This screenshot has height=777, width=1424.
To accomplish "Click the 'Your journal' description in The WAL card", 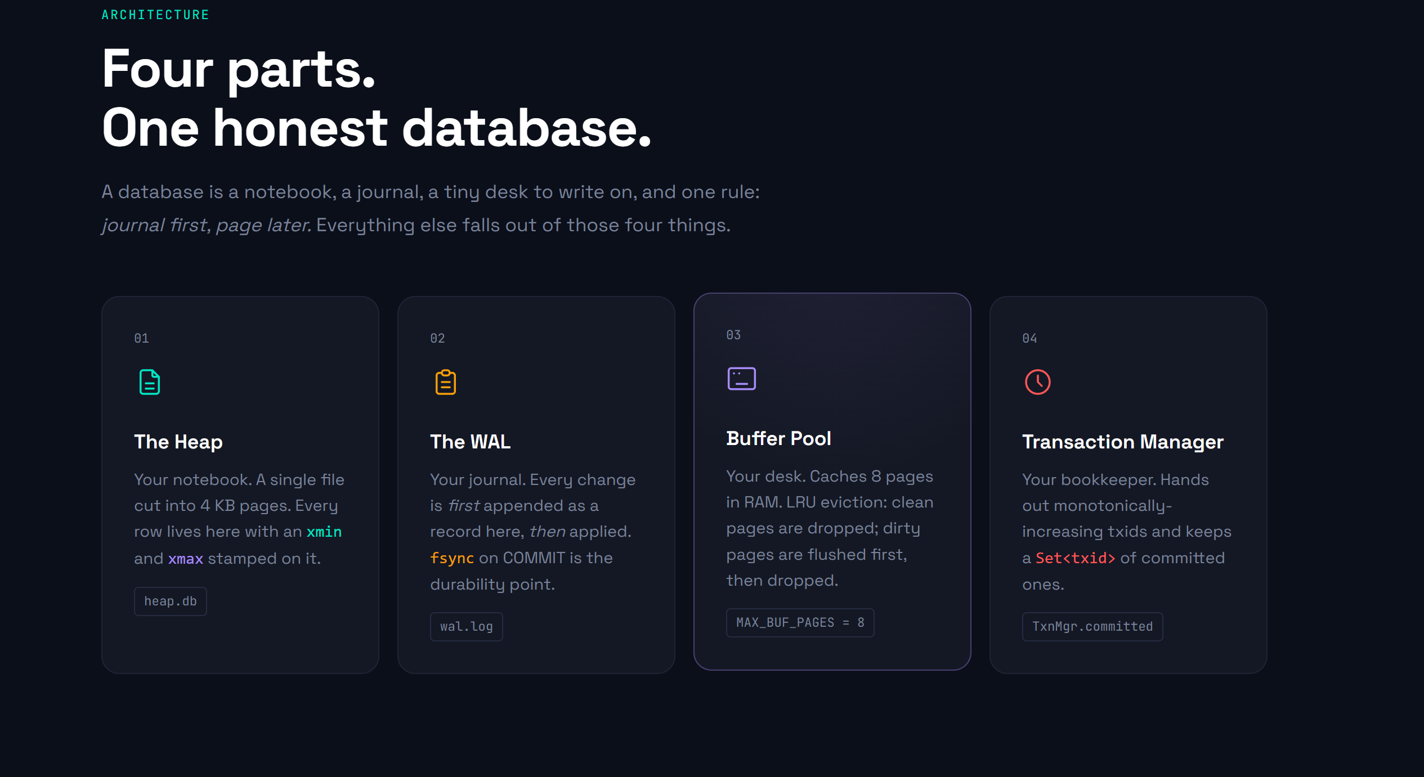I will (532, 532).
